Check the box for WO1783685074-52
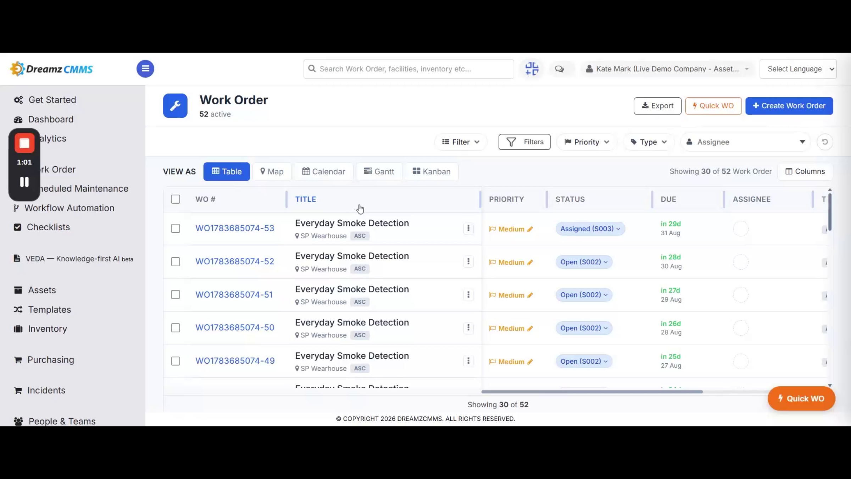This screenshot has width=851, height=479. click(176, 262)
